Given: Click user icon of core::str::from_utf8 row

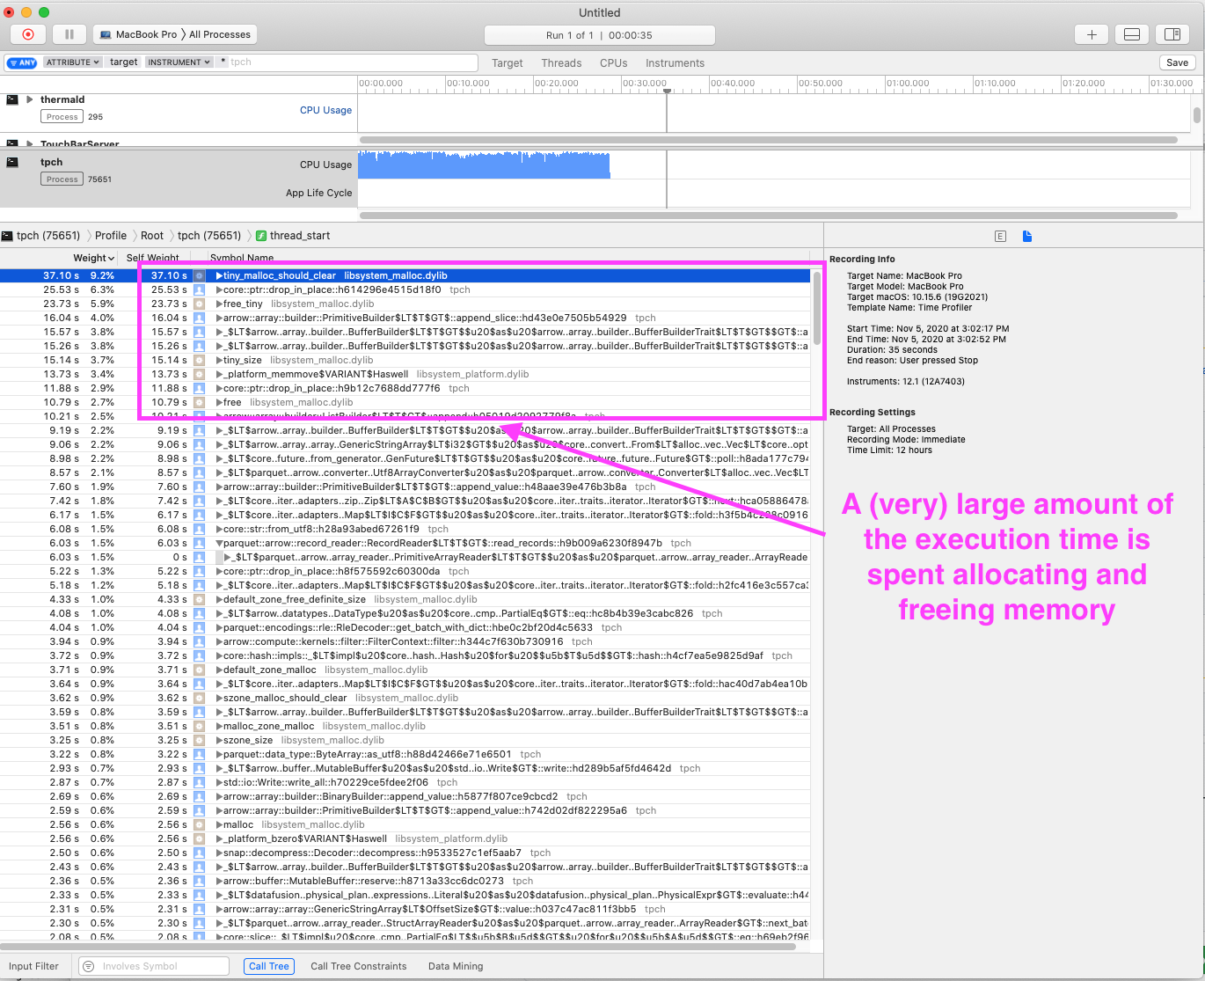Looking at the screenshot, I should (200, 529).
